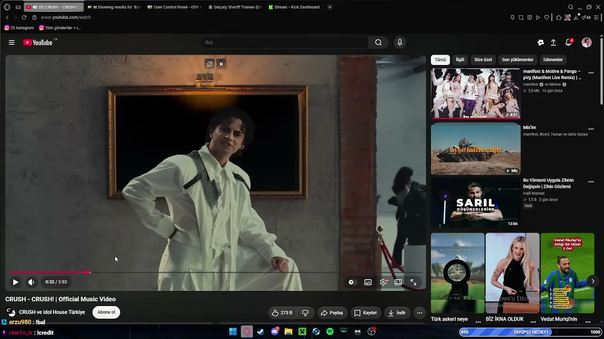Image resolution: width=604 pixels, height=339 pixels.
Task: Select the İzlenenler filter chip
Action: (x=553, y=60)
